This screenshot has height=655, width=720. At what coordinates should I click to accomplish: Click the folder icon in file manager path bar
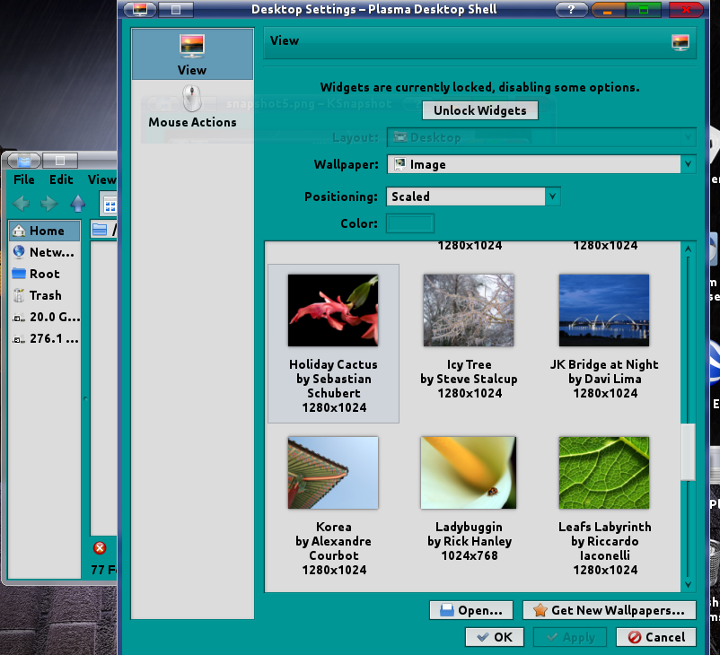coord(100,229)
